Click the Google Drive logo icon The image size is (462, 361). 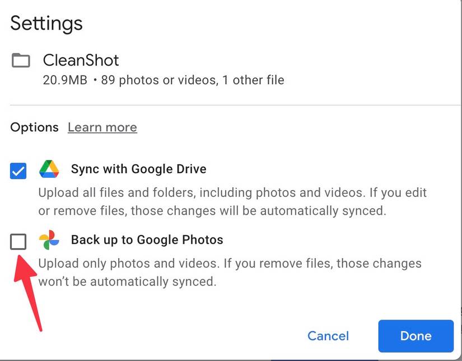(x=49, y=169)
